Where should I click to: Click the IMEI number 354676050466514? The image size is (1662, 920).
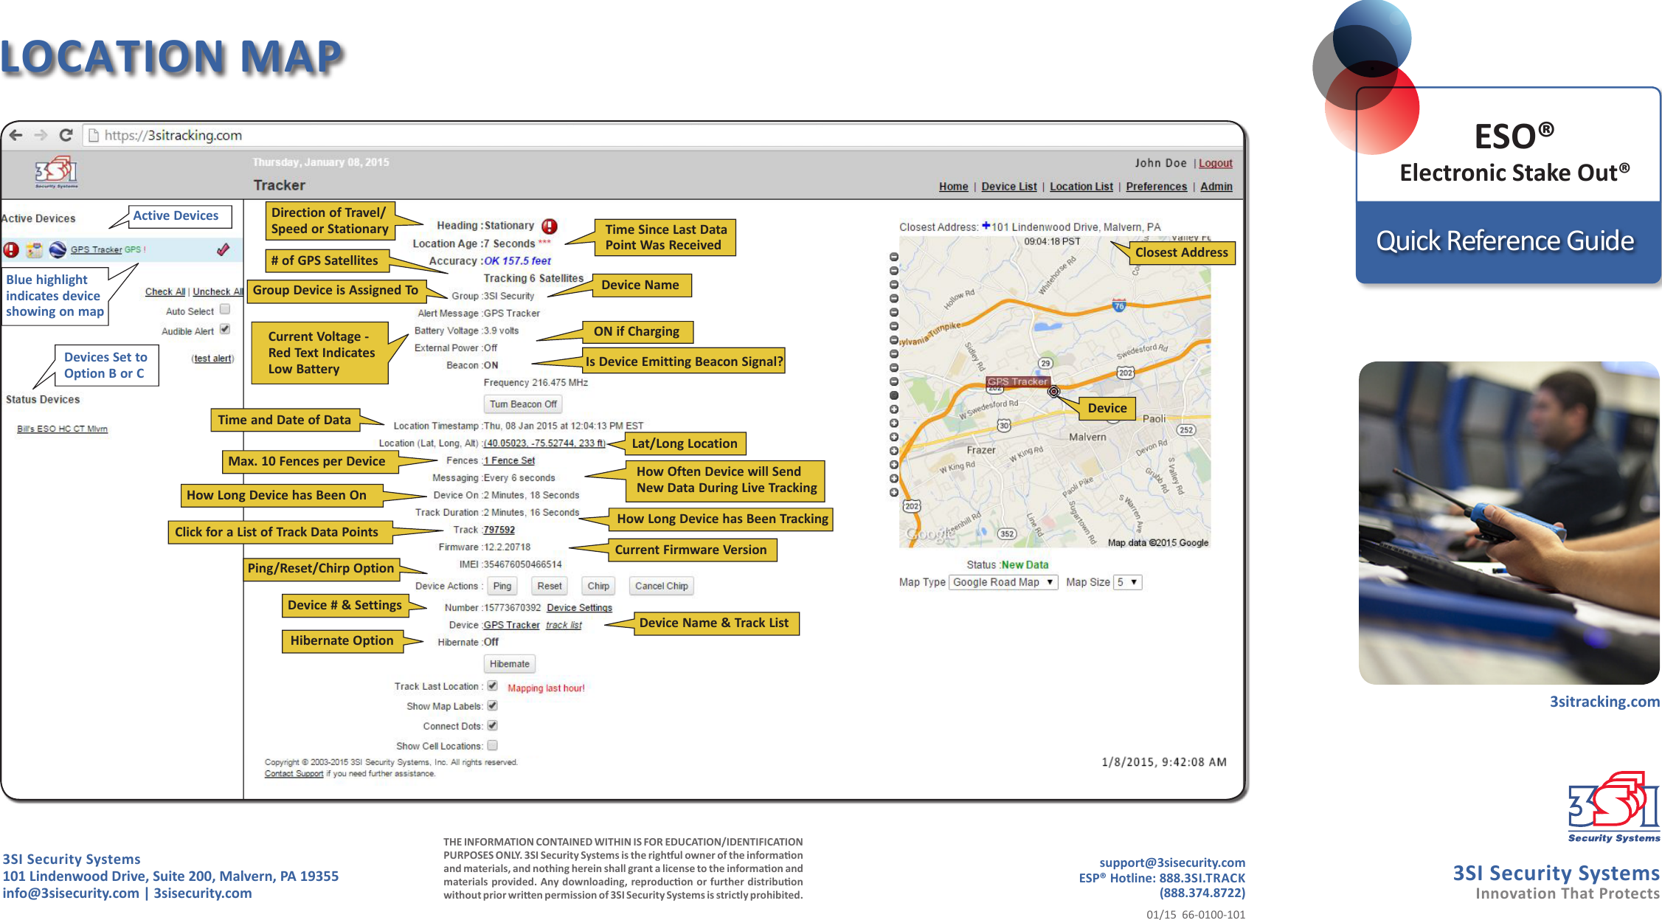(x=522, y=564)
